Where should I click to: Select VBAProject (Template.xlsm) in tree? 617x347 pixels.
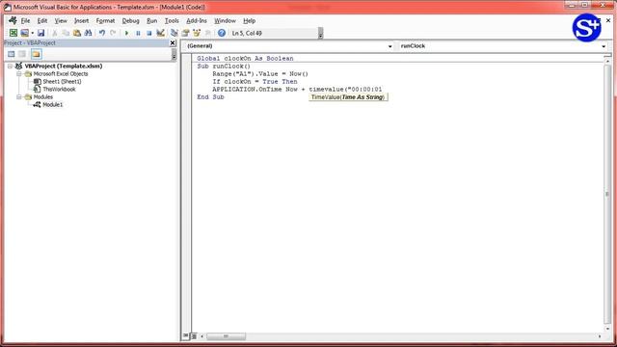coord(64,67)
